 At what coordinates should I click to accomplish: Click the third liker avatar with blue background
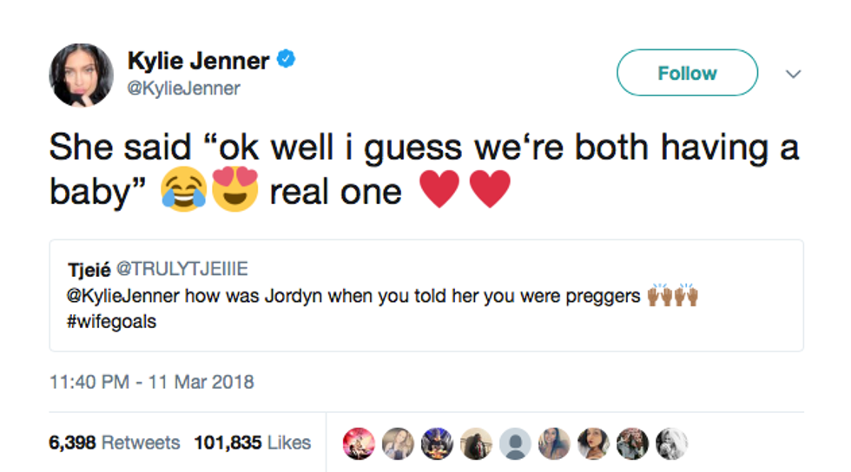[438, 443]
